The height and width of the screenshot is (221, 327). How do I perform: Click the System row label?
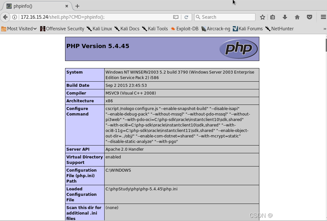click(x=74, y=72)
